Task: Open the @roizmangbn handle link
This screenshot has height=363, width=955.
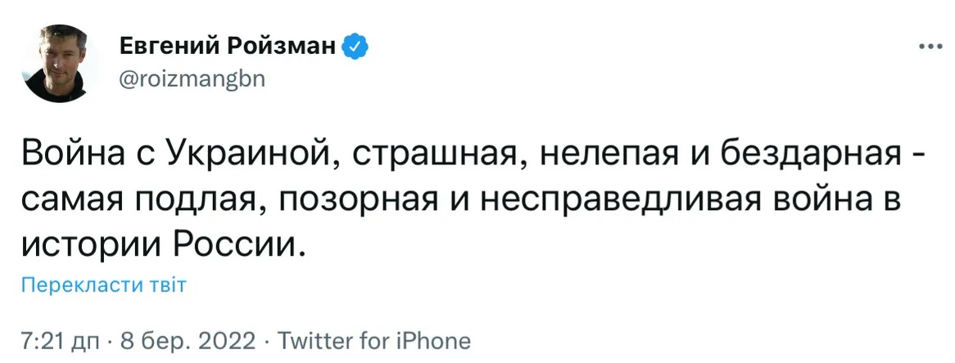Action: click(x=192, y=78)
